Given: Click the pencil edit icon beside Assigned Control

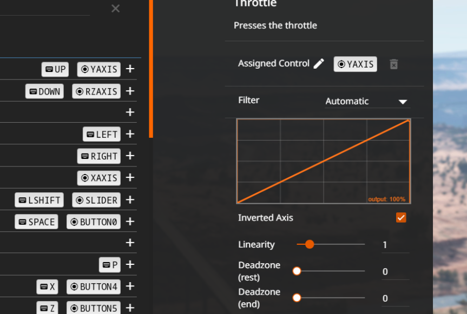Looking at the screenshot, I should tap(319, 64).
